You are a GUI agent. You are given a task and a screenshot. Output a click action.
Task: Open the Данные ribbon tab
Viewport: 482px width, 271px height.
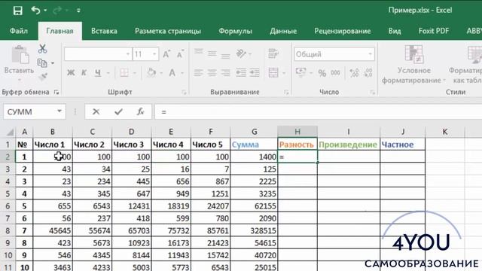coord(283,31)
